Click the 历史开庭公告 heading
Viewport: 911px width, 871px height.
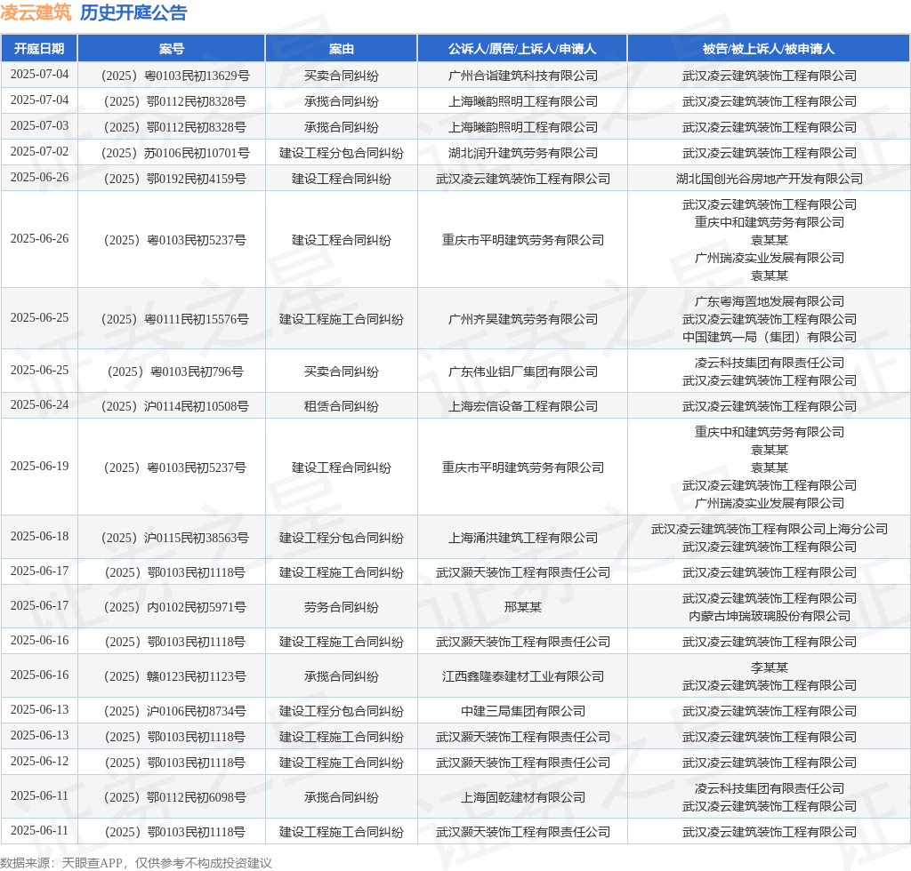pos(133,12)
